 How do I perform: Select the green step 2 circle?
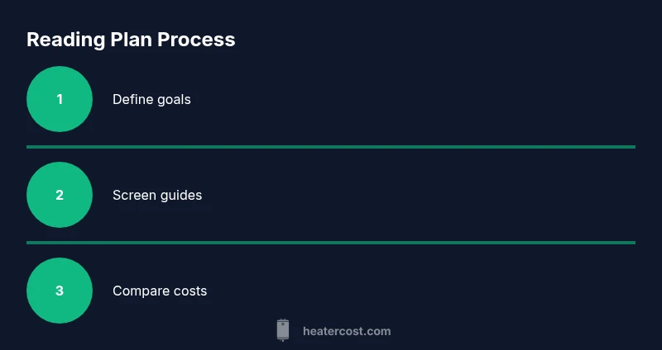(60, 195)
